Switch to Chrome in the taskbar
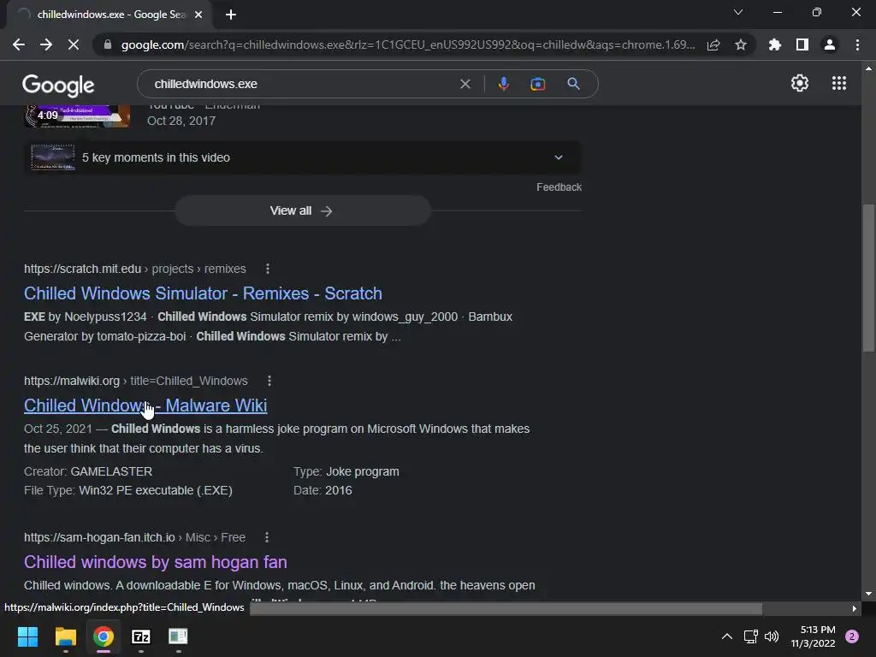This screenshot has height=657, width=876. click(104, 636)
